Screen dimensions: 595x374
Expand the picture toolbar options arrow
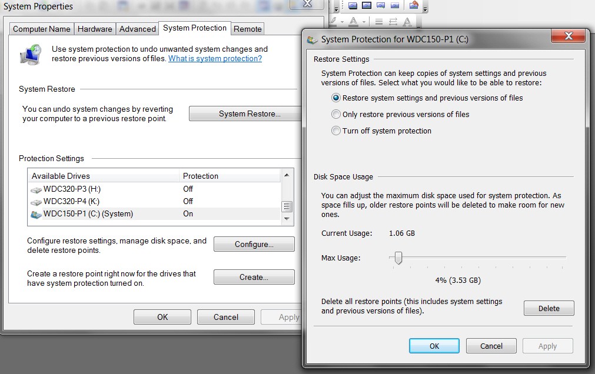click(426, 9)
